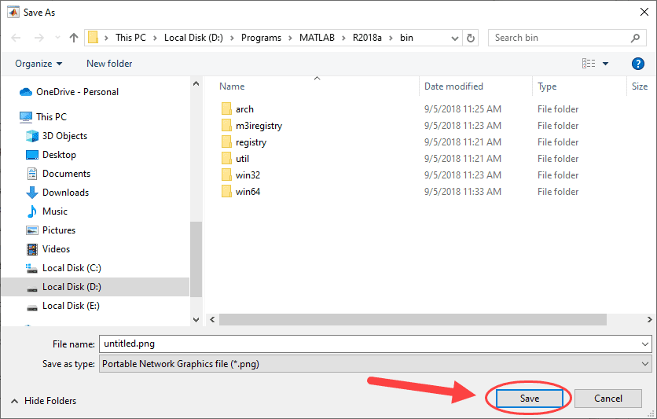Open the recent locations dropdown arrow
657x419 pixels.
(58, 38)
